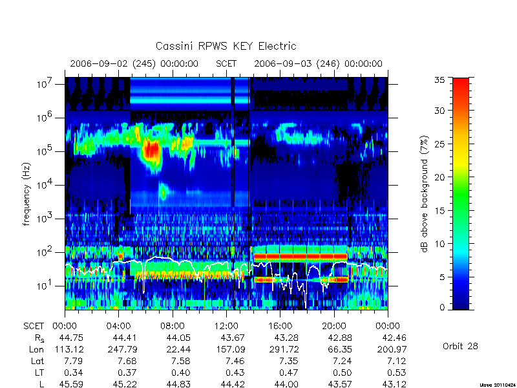The height and width of the screenshot is (388, 517).
Task: Click the Lon value '66.35'
Action: pyautogui.click(x=341, y=349)
